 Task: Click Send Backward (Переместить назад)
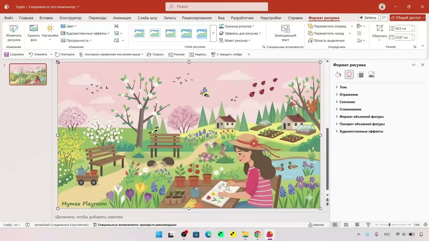pyautogui.click(x=326, y=33)
